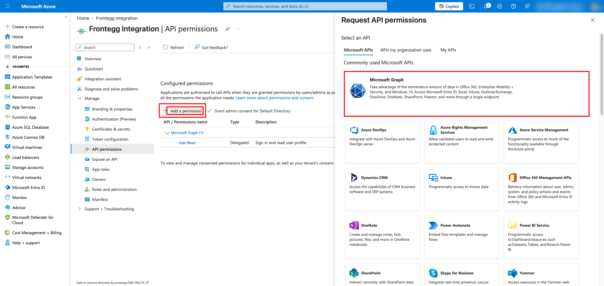Screen dimensions: 604x286
Task: Switch to APIs my organization uses tab
Action: click(406, 50)
